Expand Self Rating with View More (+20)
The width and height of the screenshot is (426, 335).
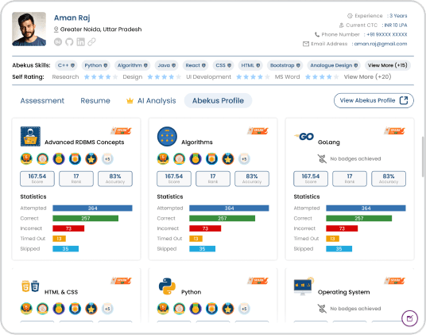[x=368, y=77]
